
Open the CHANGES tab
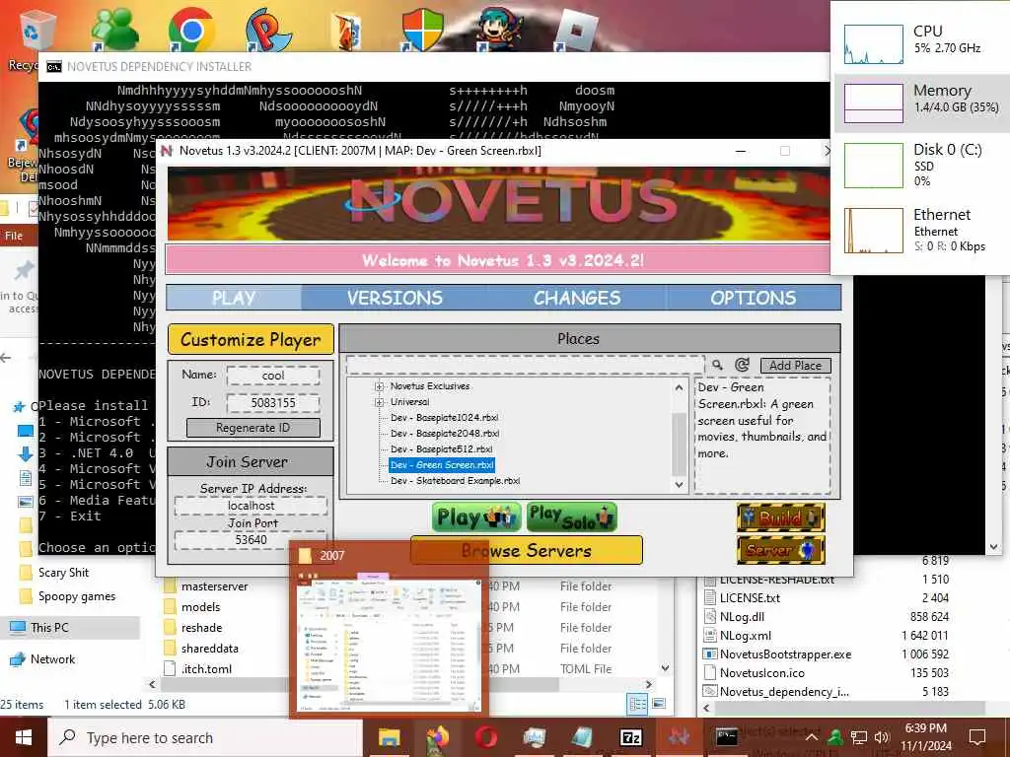click(x=576, y=298)
